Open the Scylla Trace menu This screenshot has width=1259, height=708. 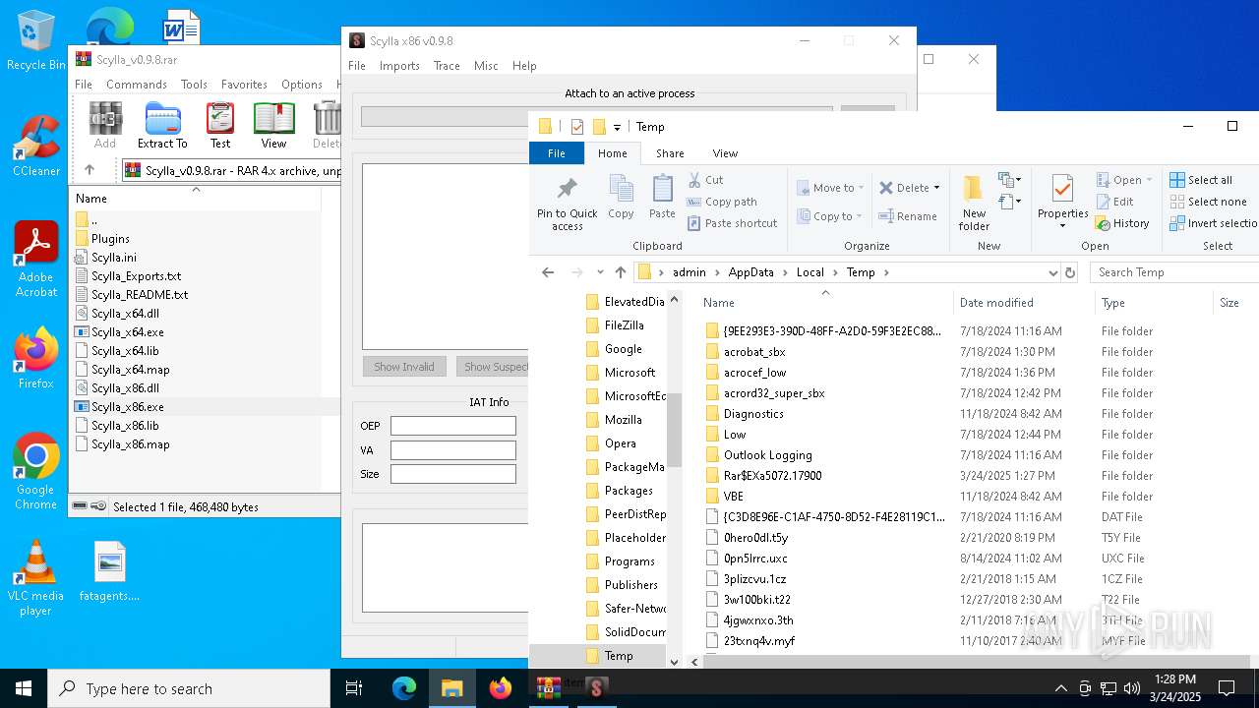tap(447, 66)
